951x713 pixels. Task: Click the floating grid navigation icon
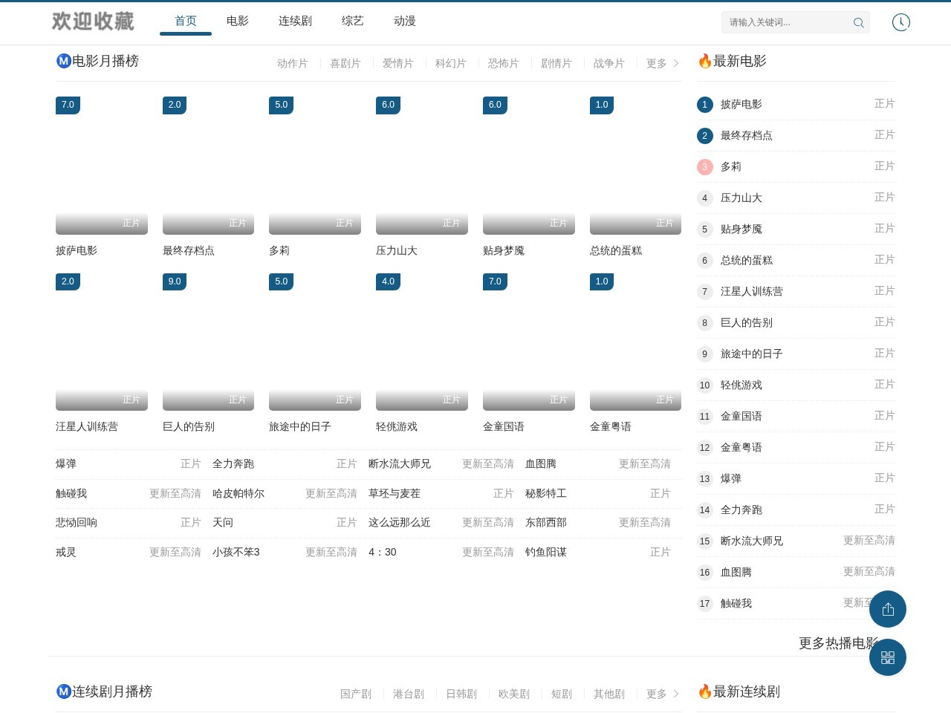[x=888, y=657]
